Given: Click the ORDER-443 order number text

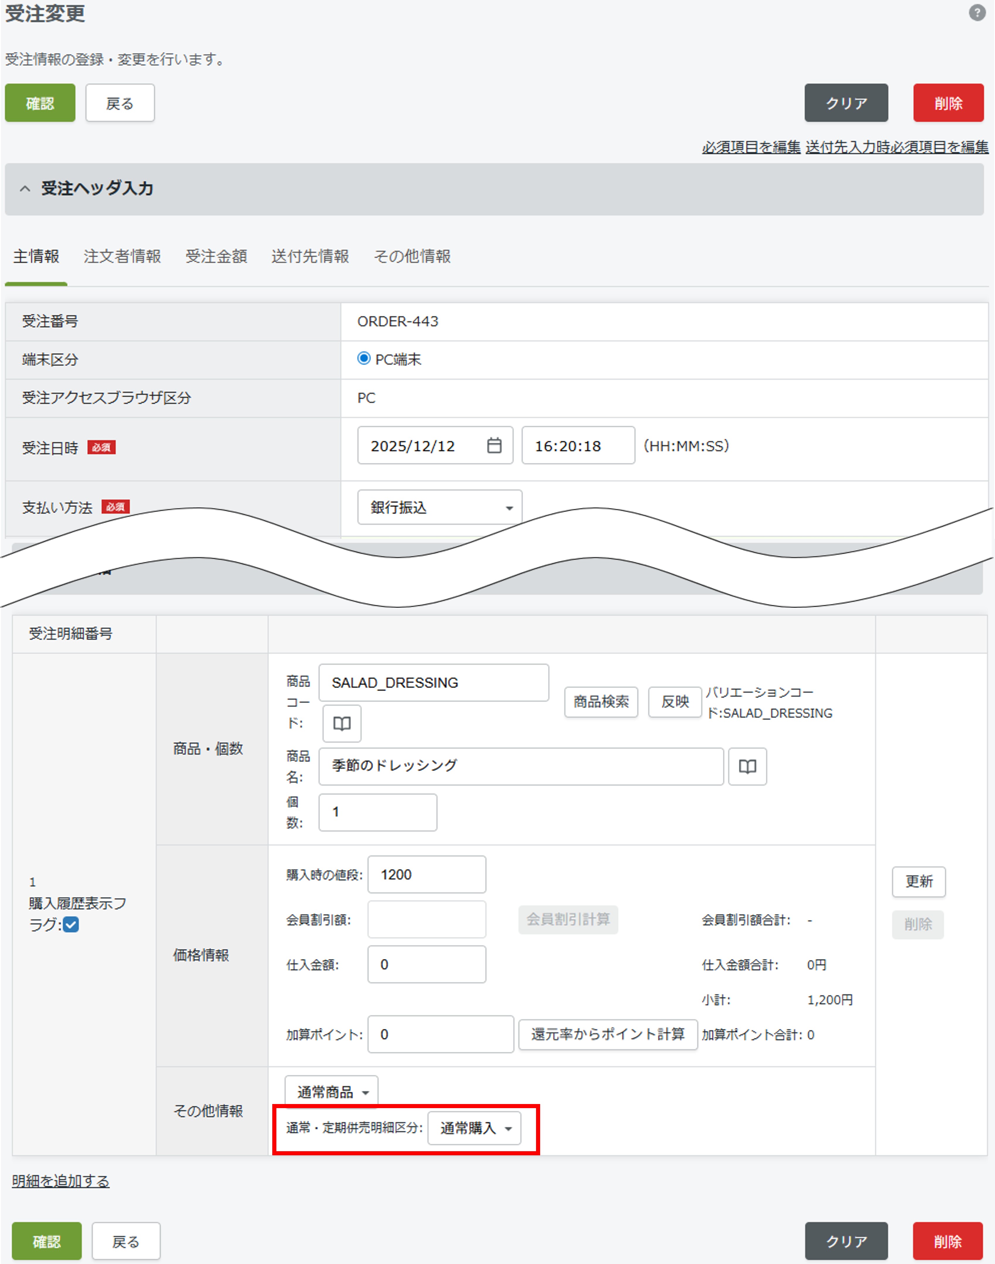Looking at the screenshot, I should click(x=398, y=321).
